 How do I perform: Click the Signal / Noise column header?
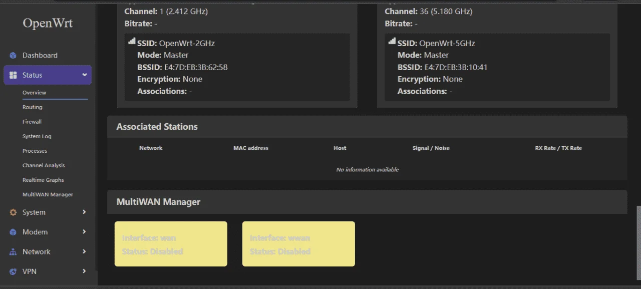pos(431,148)
